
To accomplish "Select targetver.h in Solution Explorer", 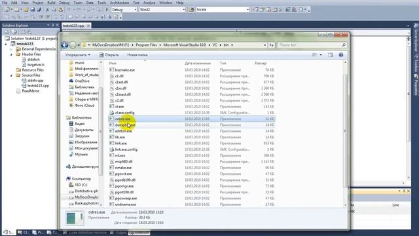I will tap(36, 65).
